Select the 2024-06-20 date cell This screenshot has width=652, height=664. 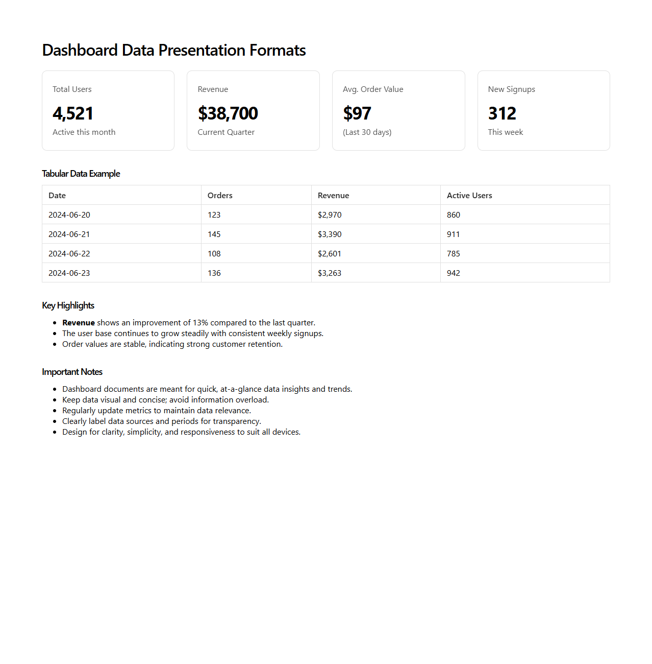pos(69,215)
